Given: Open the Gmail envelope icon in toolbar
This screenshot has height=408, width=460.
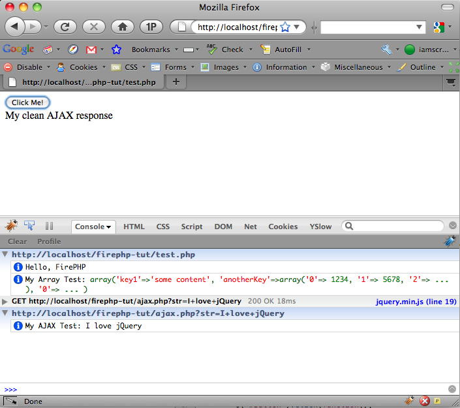Looking at the screenshot, I should click(91, 50).
